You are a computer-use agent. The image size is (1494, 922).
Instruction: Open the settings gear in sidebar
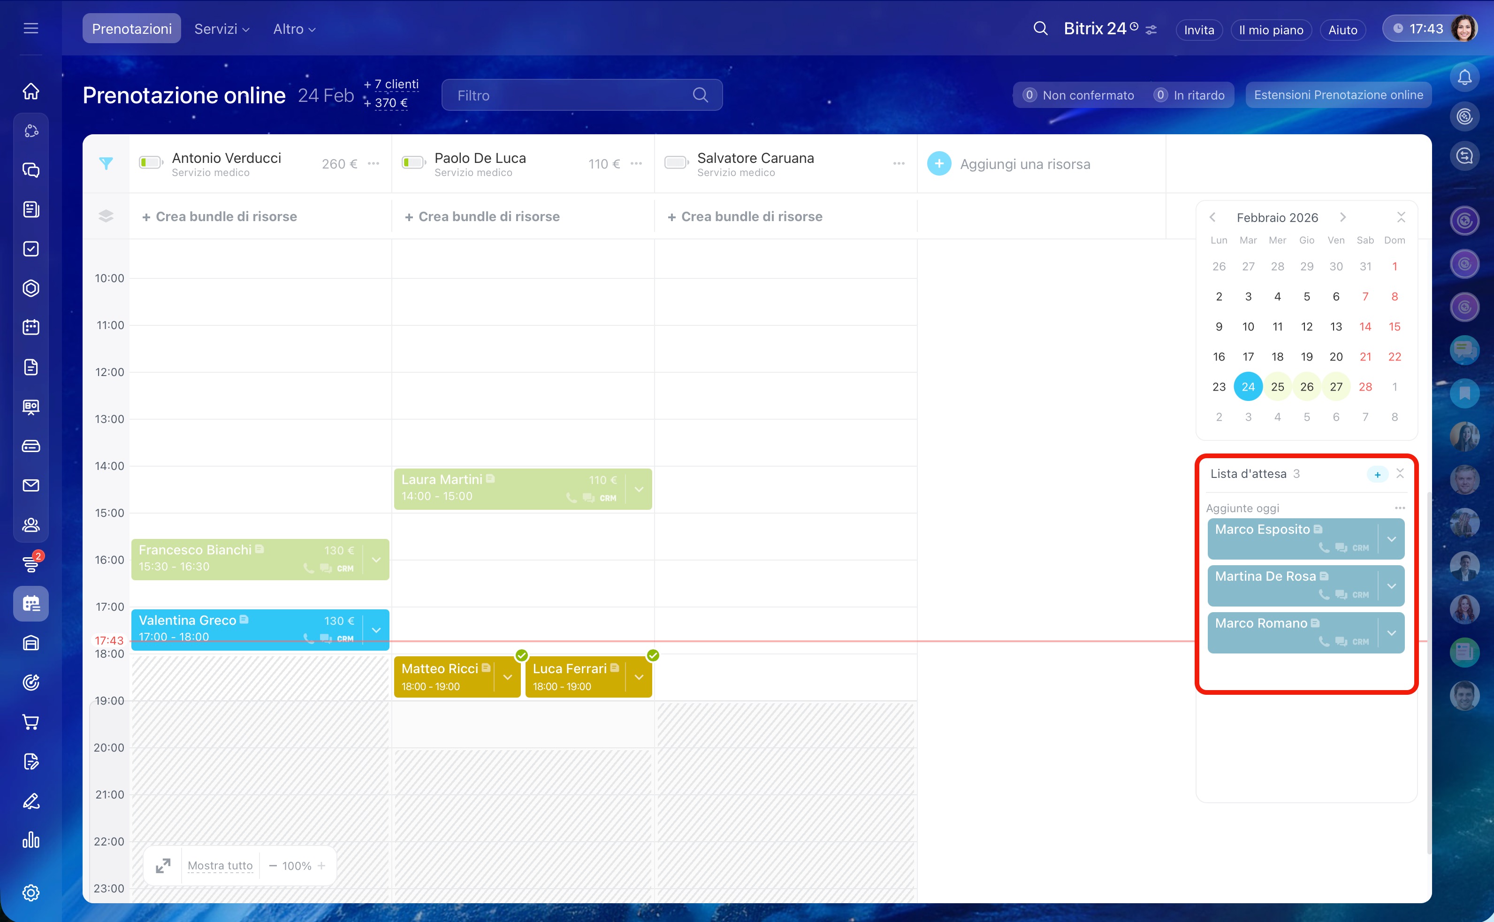point(31,893)
